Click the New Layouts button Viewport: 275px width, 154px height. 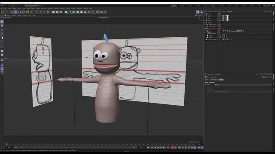coord(267,6)
